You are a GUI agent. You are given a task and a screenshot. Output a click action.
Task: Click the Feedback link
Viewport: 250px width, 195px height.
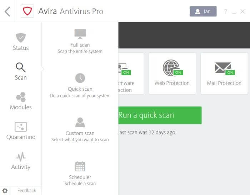pyautogui.click(x=27, y=191)
